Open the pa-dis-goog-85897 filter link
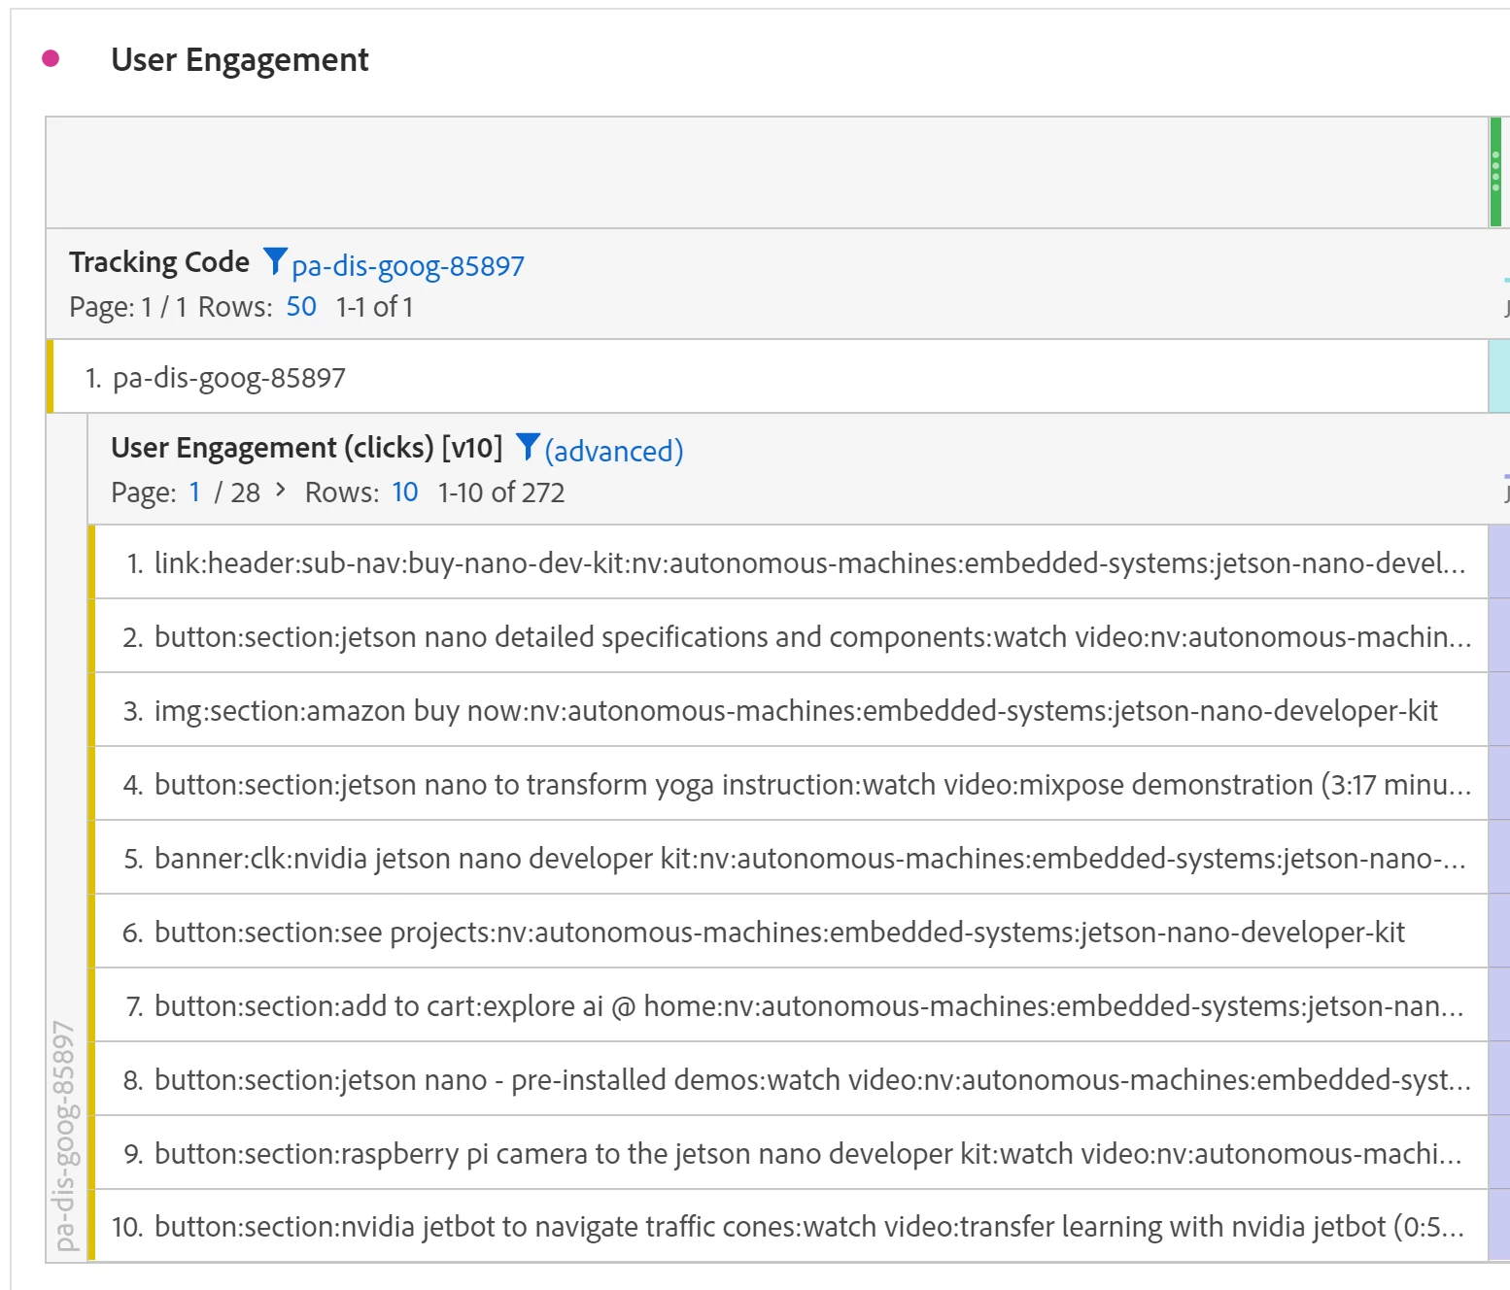 [x=408, y=266]
